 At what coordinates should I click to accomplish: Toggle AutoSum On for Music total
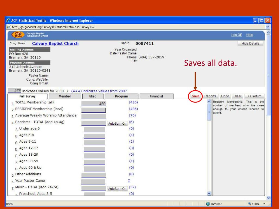(x=117, y=189)
